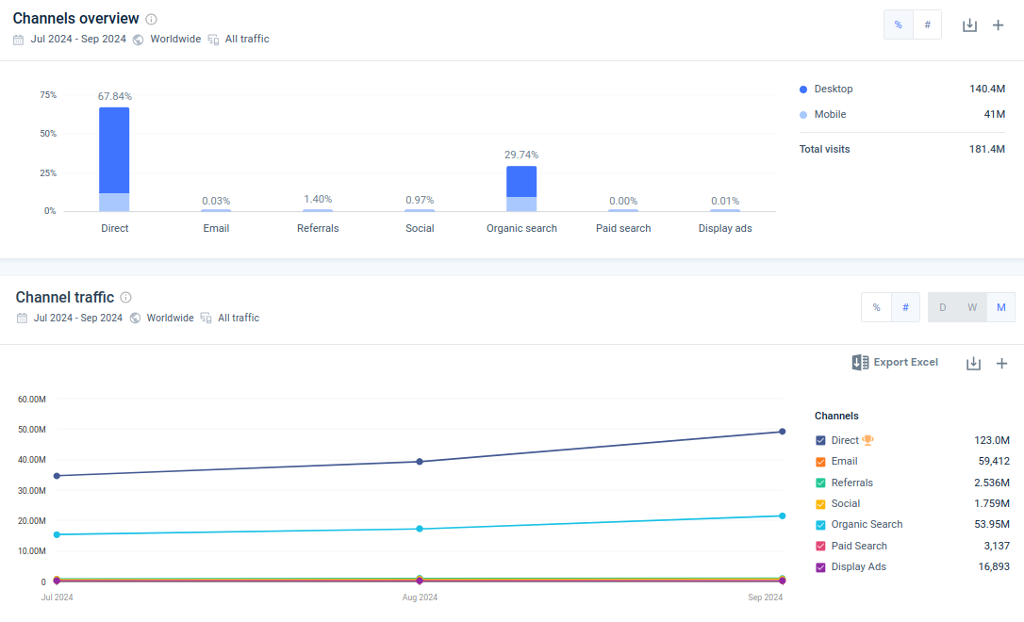Switch Channels overview to percent view
This screenshot has width=1024, height=622.
pos(898,25)
